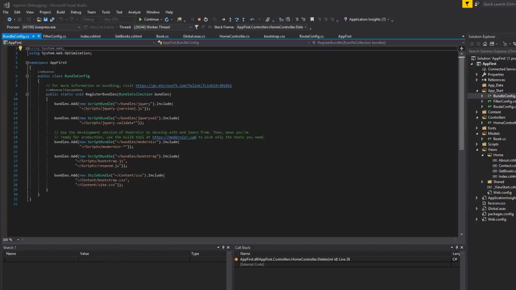Click the Navigate Backward arrow icon

pyautogui.click(x=9, y=19)
